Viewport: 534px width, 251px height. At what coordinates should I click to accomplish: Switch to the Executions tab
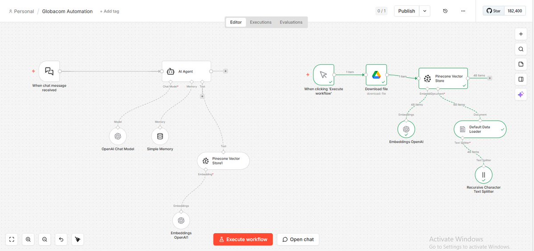point(261,22)
